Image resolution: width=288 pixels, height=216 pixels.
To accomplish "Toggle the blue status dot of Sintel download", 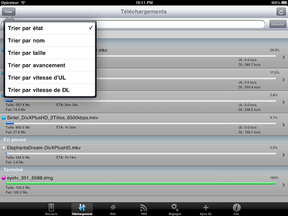I will point(4,118).
